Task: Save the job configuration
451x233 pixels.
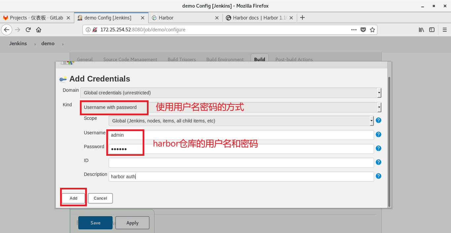Action: (x=95, y=223)
